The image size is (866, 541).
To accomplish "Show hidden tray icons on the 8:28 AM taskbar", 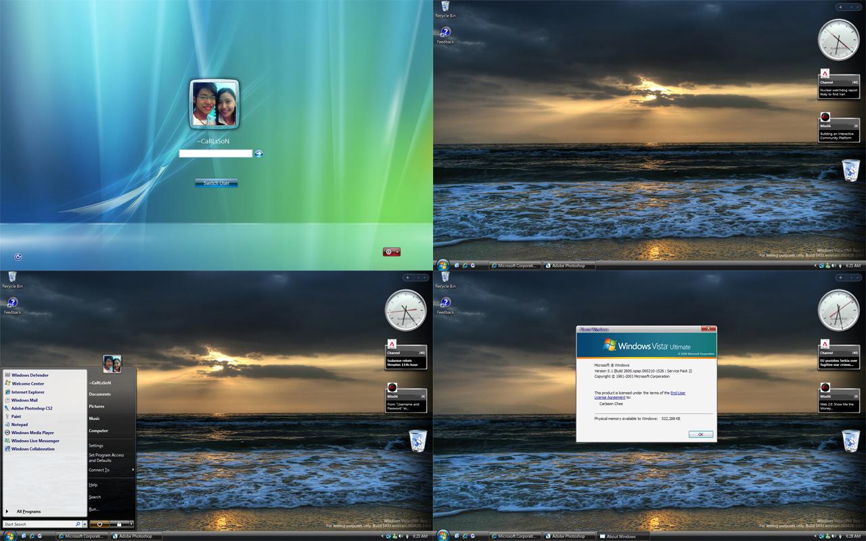I will [815, 536].
